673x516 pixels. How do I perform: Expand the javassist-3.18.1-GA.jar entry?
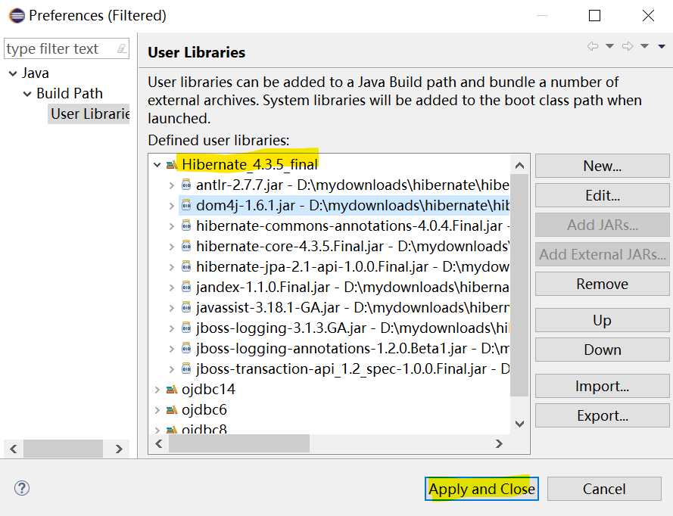click(x=172, y=308)
